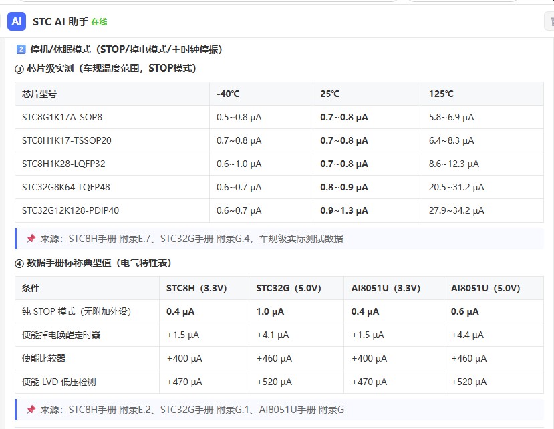
Task: Click the red pushpin before STC8H手册 附录E.2
Action: (31, 410)
